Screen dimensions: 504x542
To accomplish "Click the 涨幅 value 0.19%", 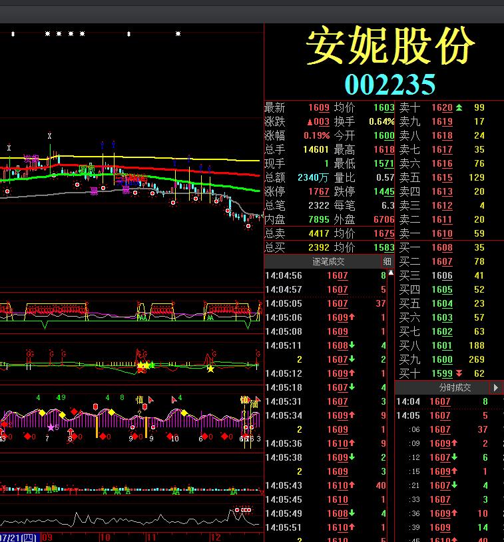I will [x=316, y=135].
